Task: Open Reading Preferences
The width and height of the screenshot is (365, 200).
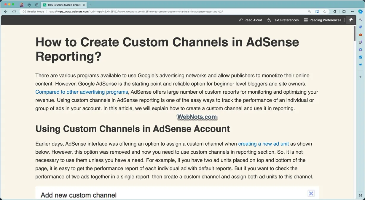Action: (323, 20)
